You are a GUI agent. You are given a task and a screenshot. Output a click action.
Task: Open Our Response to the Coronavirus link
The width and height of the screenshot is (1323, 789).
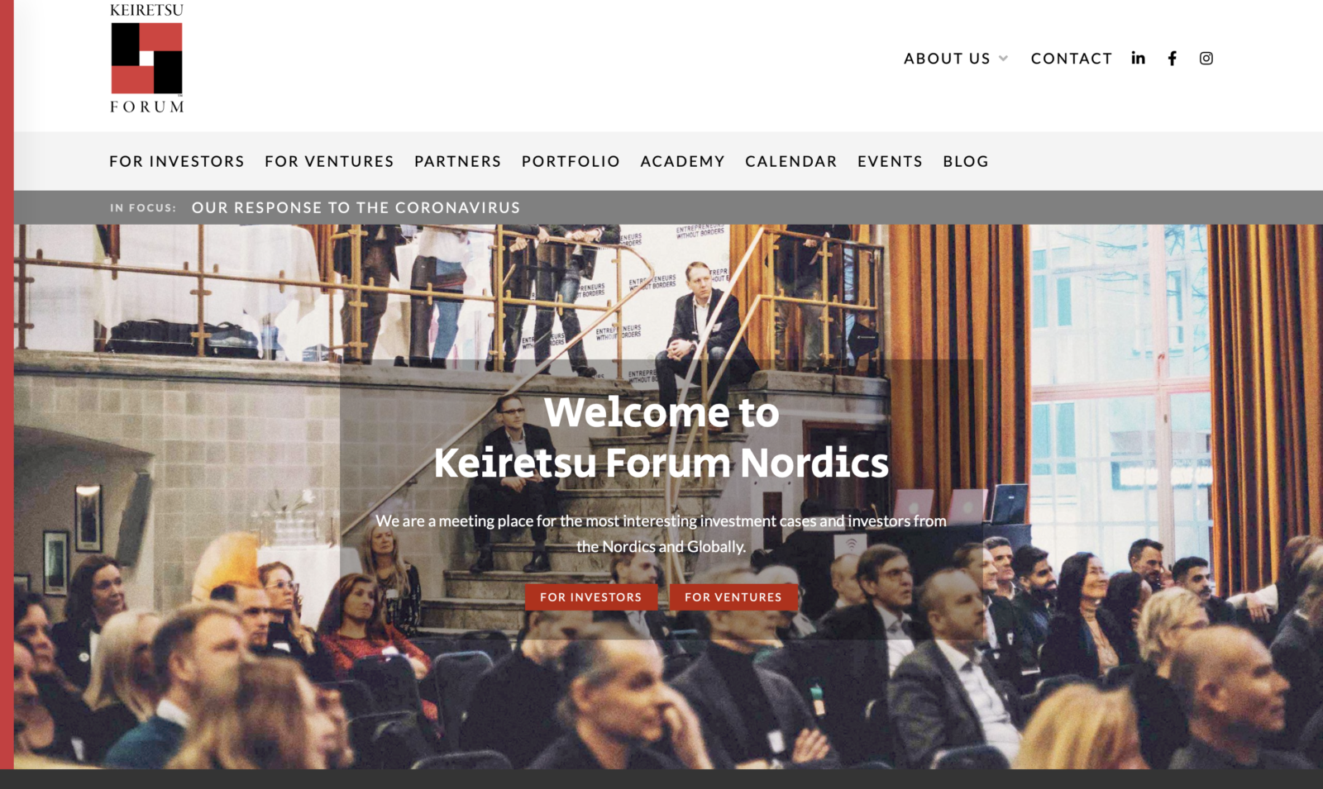point(356,207)
